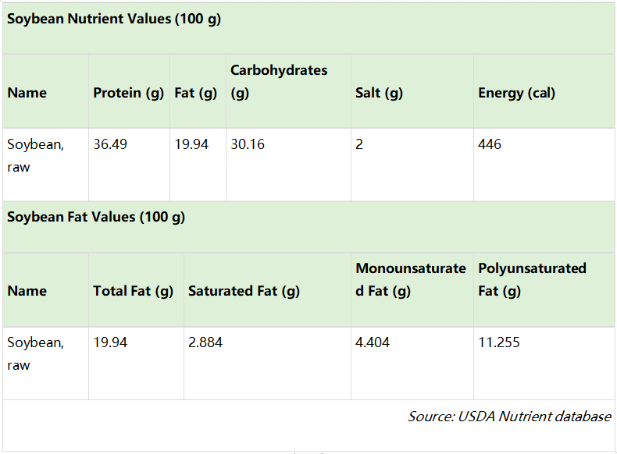Select the 'Total Fat (g)' header

[x=133, y=291]
